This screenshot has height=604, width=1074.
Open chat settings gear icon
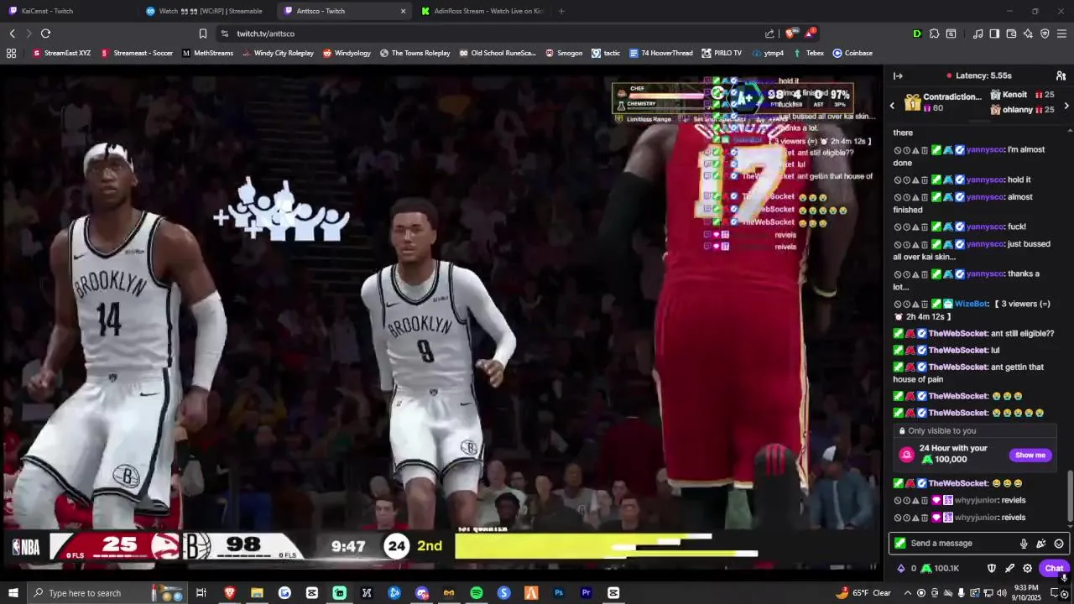(1027, 568)
